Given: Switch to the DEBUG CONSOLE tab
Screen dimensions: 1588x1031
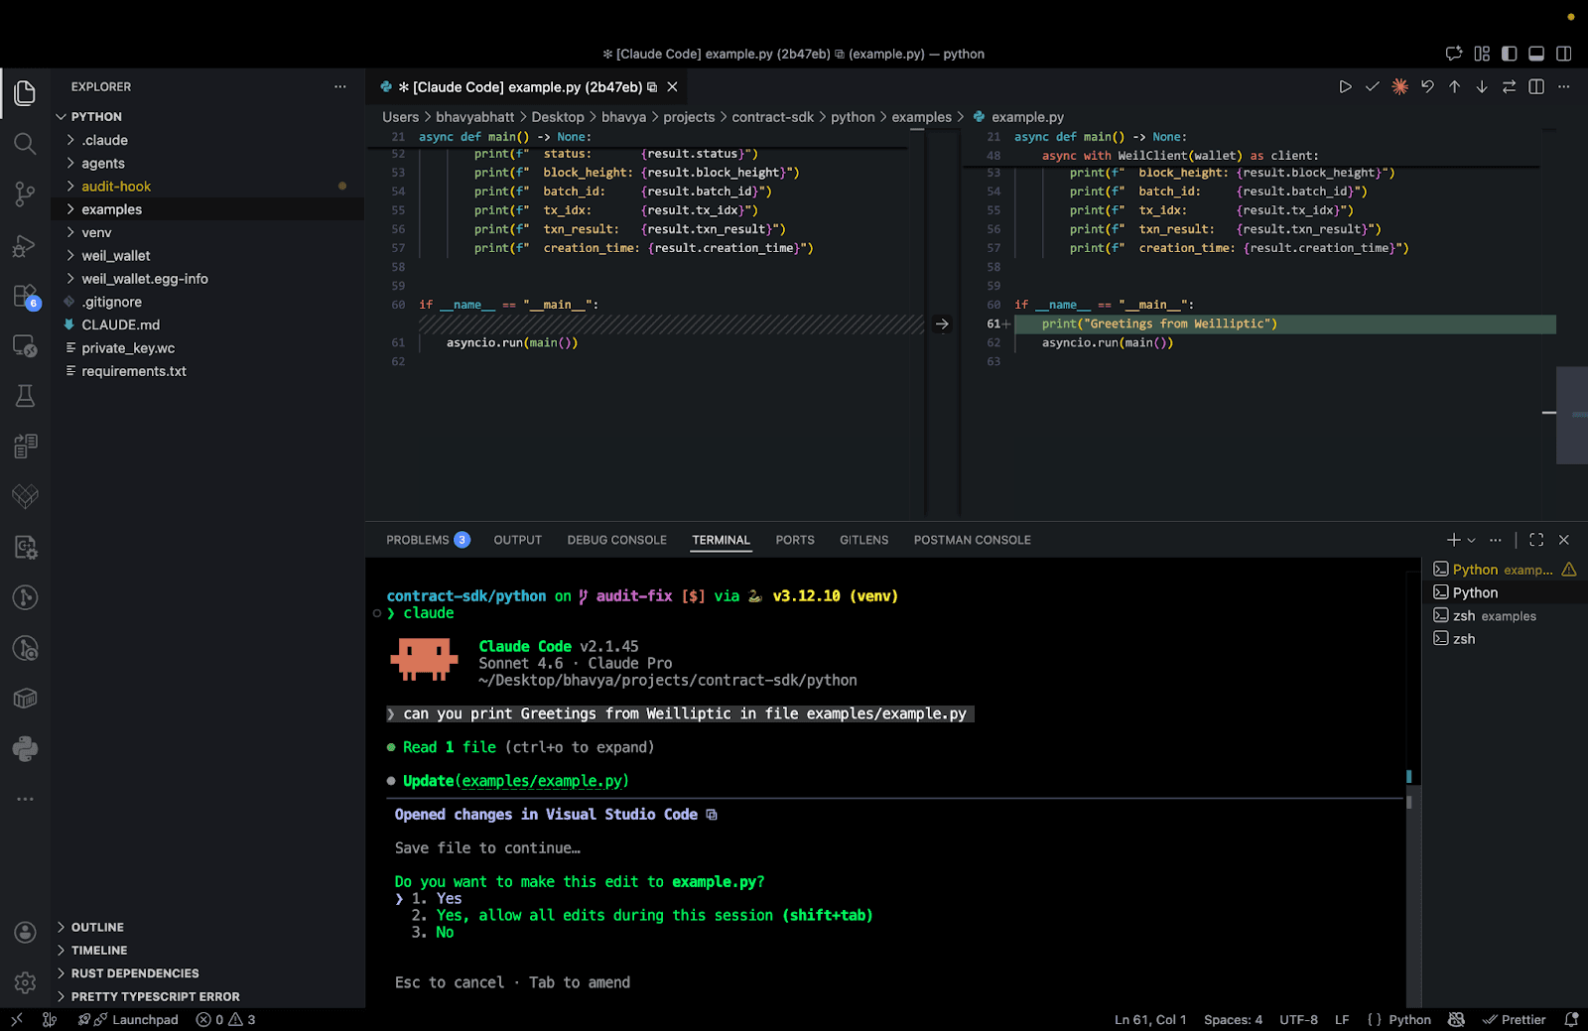Looking at the screenshot, I should tap(616, 540).
